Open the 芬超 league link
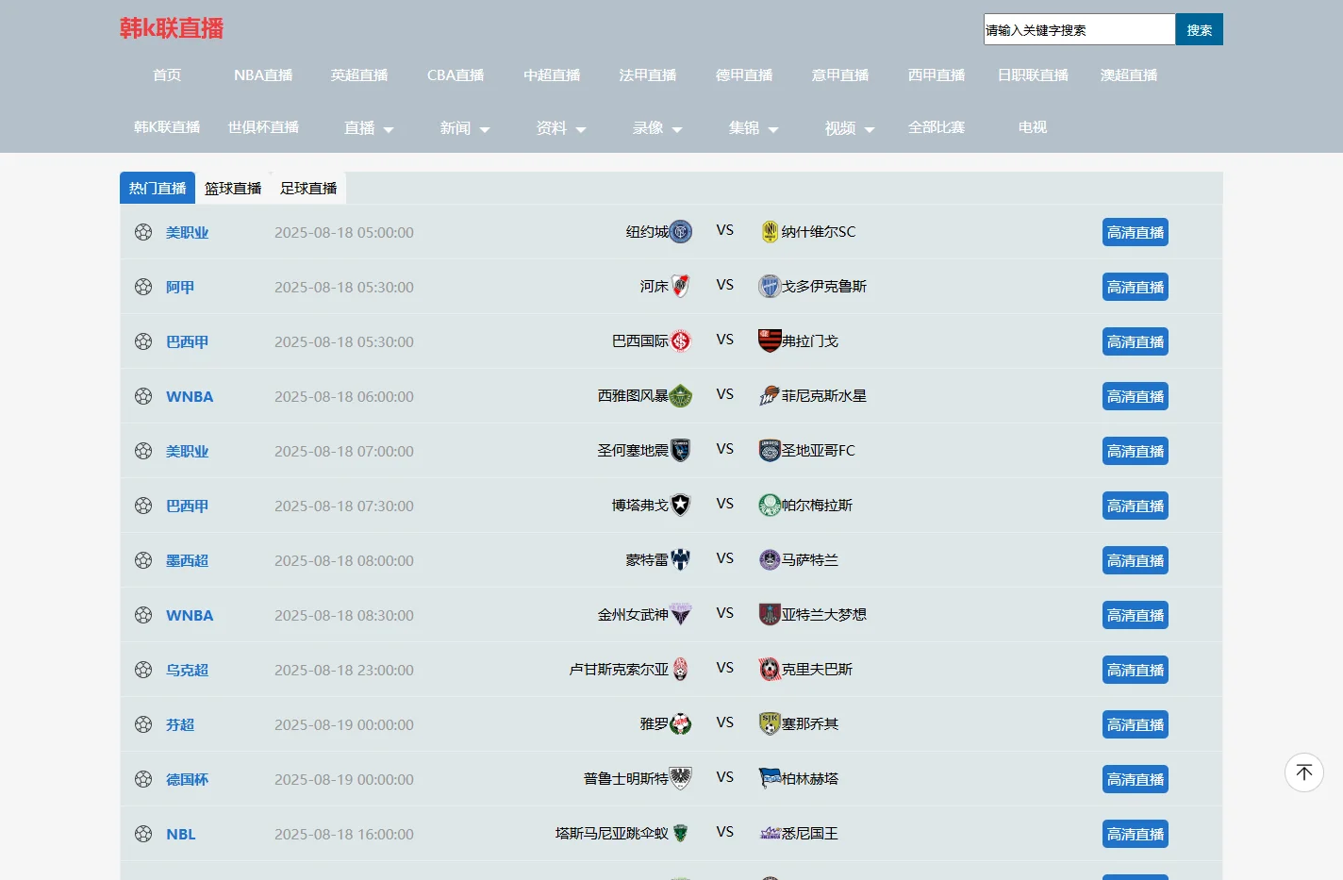 [x=180, y=724]
